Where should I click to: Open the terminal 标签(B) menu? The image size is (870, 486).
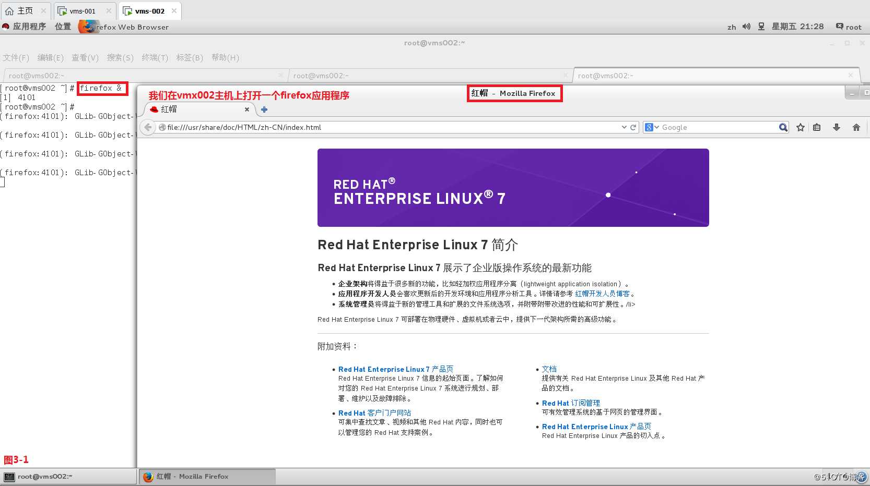[x=190, y=58]
